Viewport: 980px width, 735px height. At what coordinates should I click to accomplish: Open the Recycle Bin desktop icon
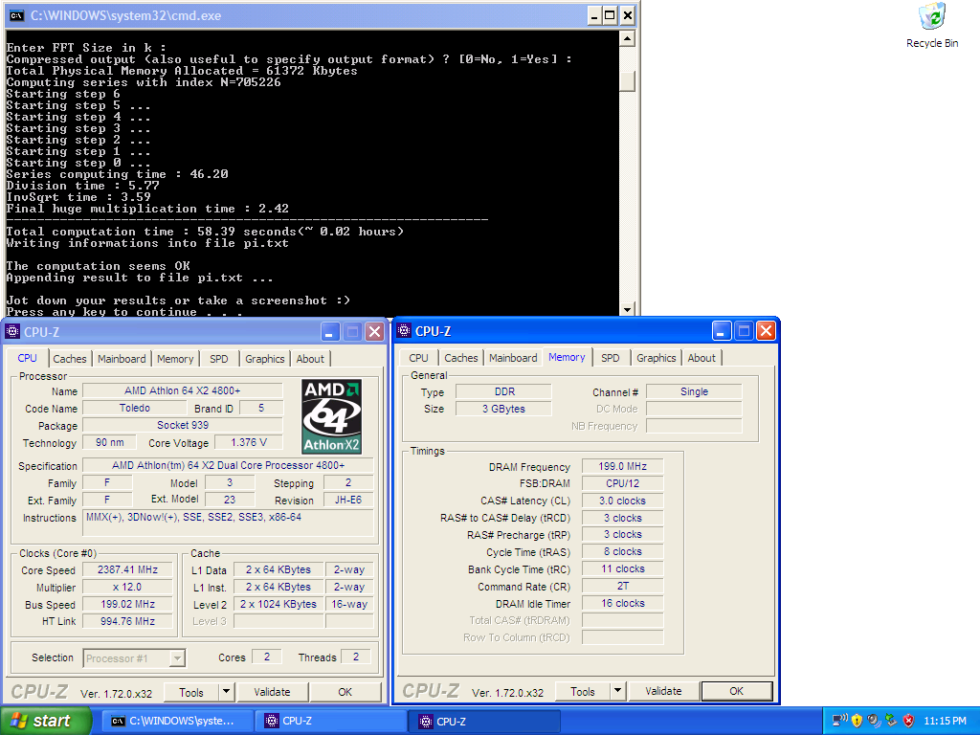tap(932, 26)
